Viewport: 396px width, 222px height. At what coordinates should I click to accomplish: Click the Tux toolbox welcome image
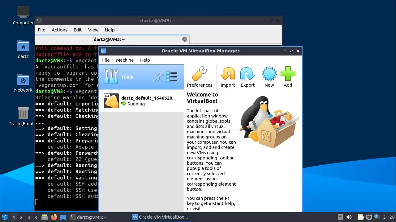[x=269, y=122]
